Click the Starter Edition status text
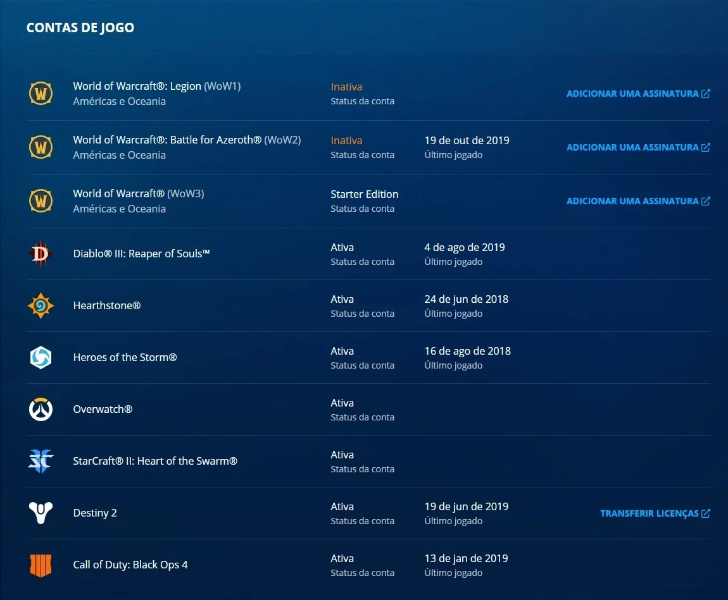The image size is (728, 600). click(365, 194)
